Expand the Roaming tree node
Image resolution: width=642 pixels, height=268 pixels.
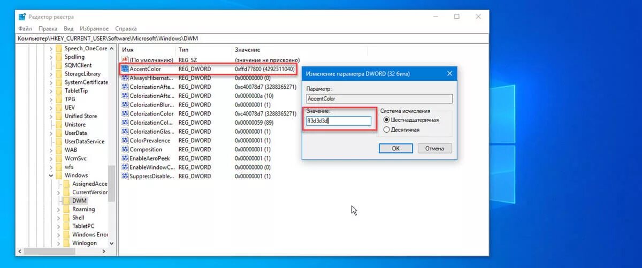point(59,209)
